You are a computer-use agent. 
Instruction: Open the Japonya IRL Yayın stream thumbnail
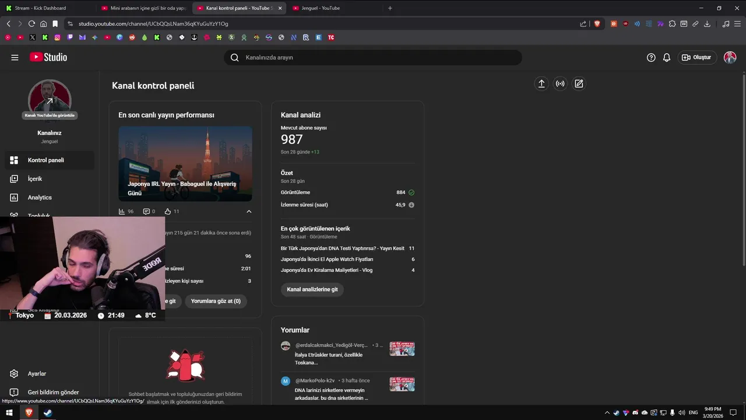185,163
